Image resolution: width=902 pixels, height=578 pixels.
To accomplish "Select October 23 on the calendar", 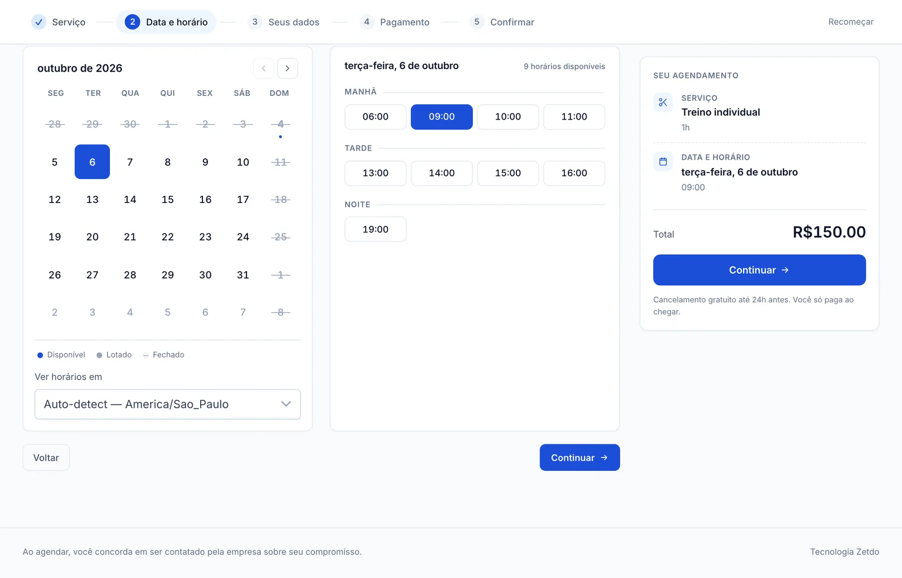I will coord(205,237).
